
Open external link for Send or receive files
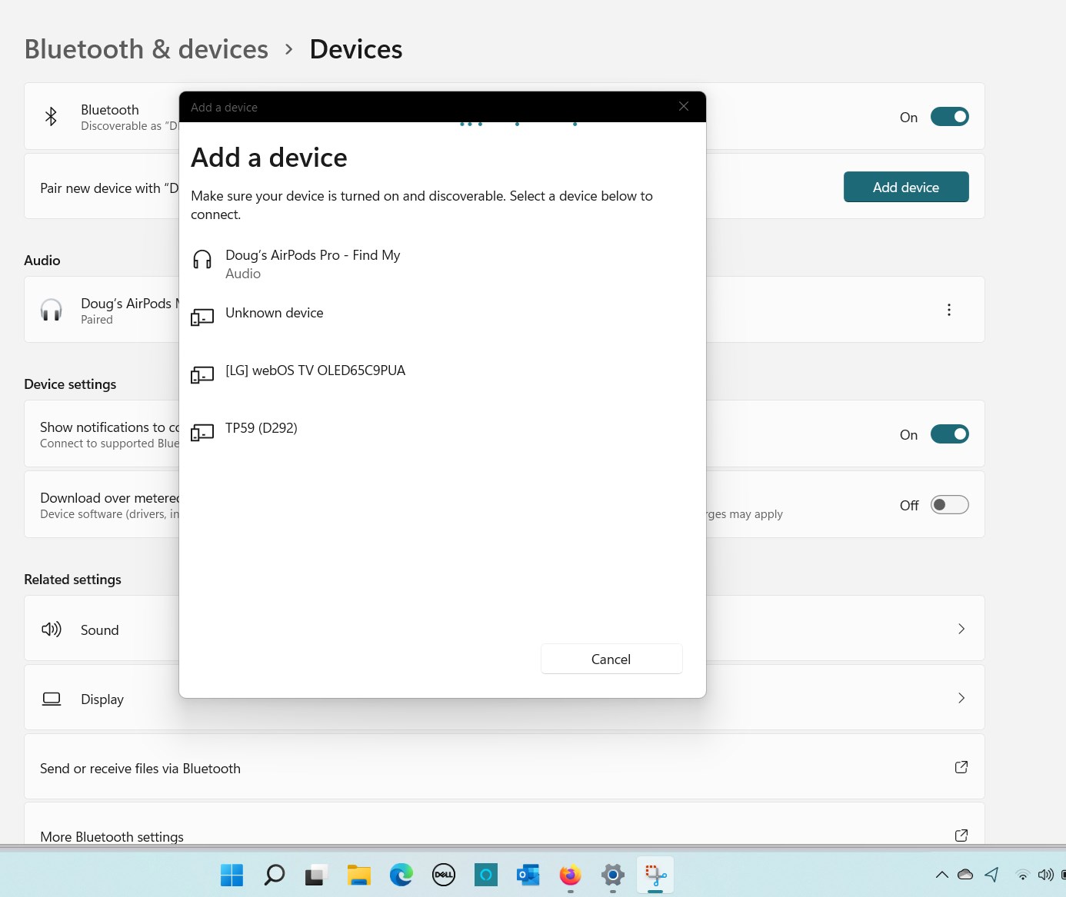click(x=961, y=767)
